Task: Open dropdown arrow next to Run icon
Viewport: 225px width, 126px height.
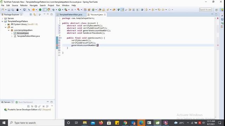Action: pyautogui.click(x=63, y=10)
